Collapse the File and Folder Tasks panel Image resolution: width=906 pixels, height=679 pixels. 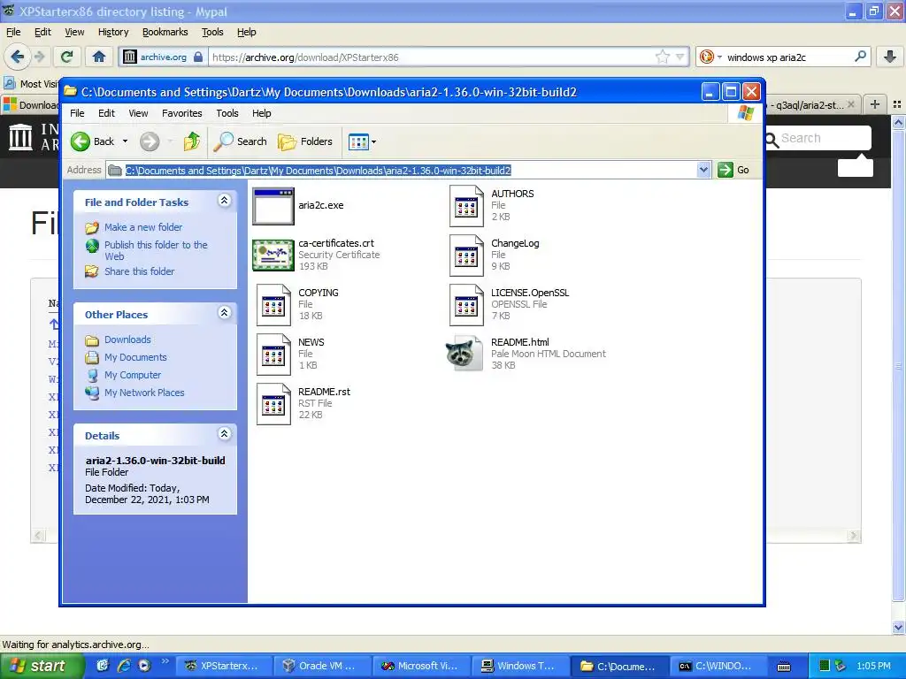pos(224,201)
